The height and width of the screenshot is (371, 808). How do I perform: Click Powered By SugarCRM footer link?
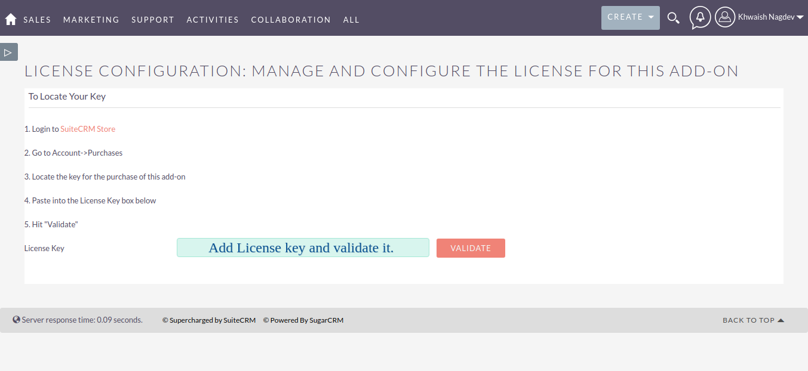click(303, 320)
